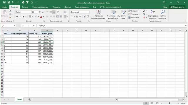Decrease indent in alignment group
Viewport: 188px width, 105px height.
[58, 16]
